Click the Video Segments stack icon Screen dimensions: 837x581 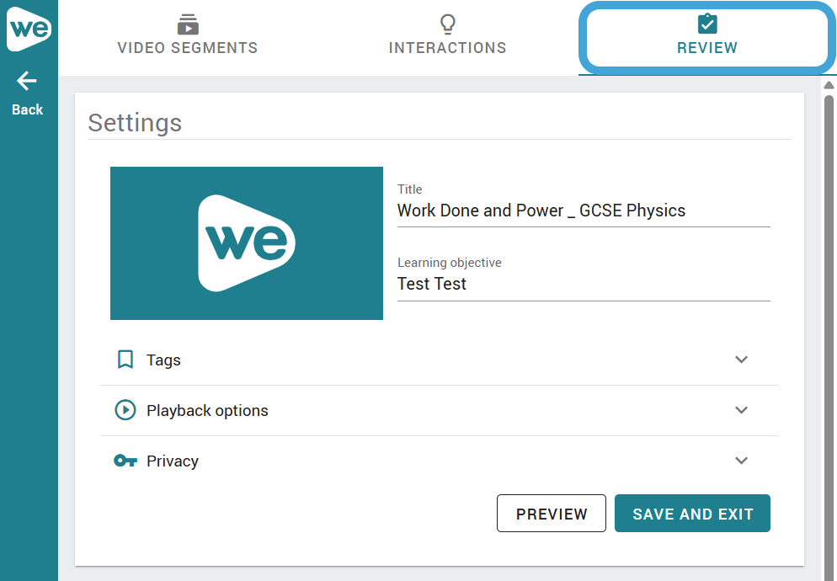pos(188,24)
